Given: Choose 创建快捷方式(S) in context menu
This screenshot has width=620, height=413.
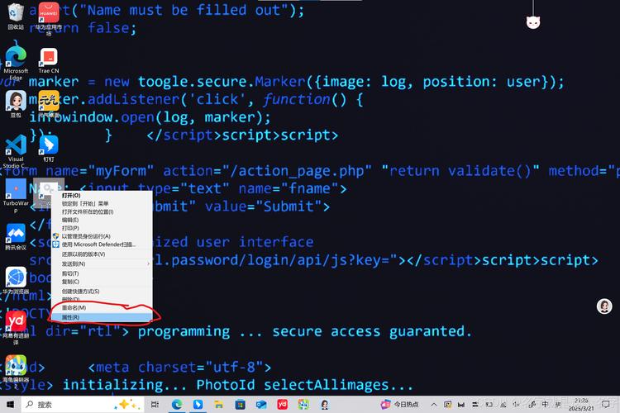Looking at the screenshot, I should (80, 292).
